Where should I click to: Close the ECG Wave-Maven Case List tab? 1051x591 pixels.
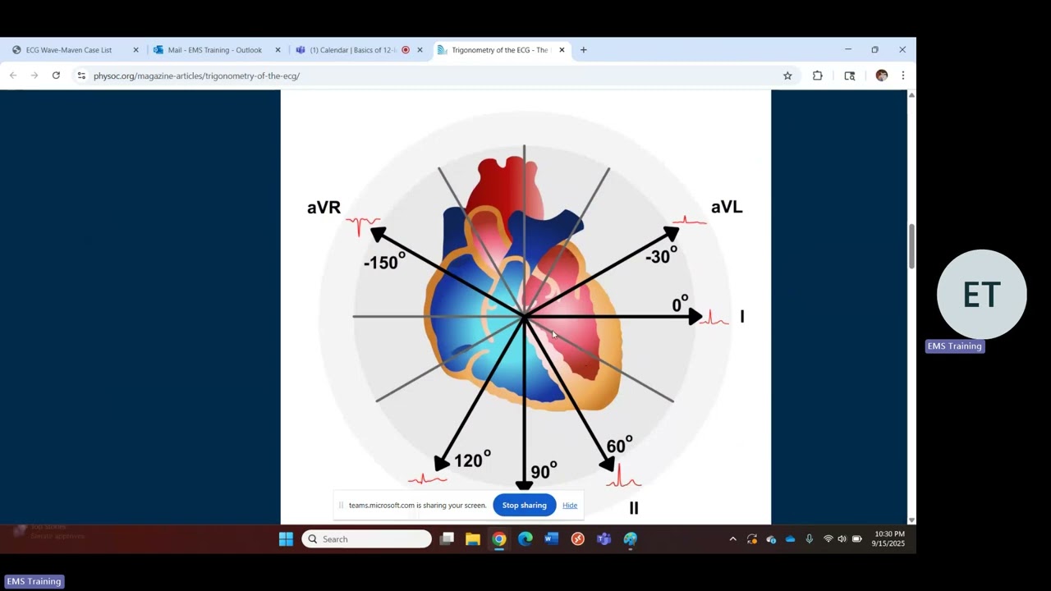pos(136,50)
